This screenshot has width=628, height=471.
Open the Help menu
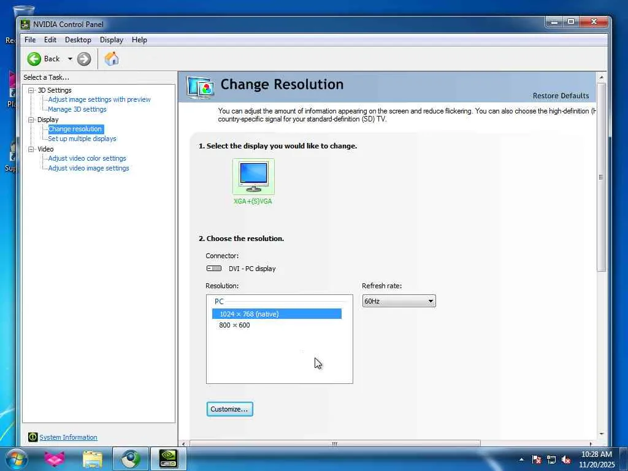(x=139, y=40)
